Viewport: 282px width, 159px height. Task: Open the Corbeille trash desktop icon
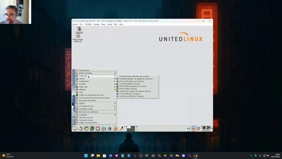tap(79, 30)
